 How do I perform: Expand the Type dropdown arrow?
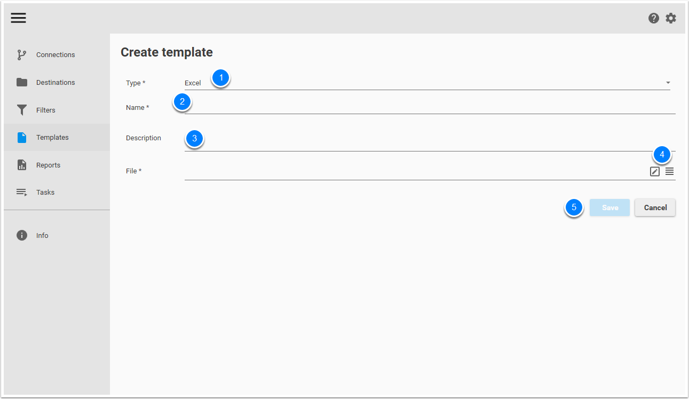coord(667,83)
